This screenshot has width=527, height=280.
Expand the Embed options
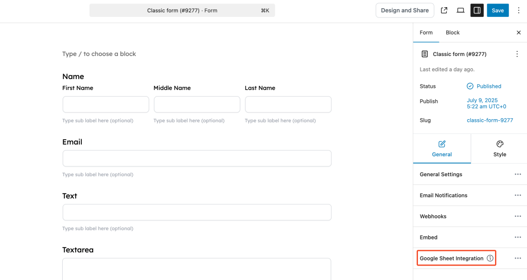coord(518,237)
